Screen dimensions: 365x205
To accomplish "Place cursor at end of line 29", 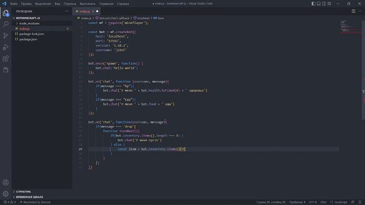I will (x=185, y=149).
